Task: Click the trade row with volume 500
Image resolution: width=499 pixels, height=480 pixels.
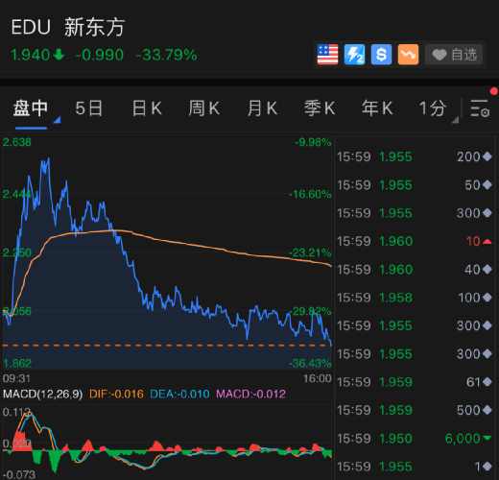Action: (415, 410)
